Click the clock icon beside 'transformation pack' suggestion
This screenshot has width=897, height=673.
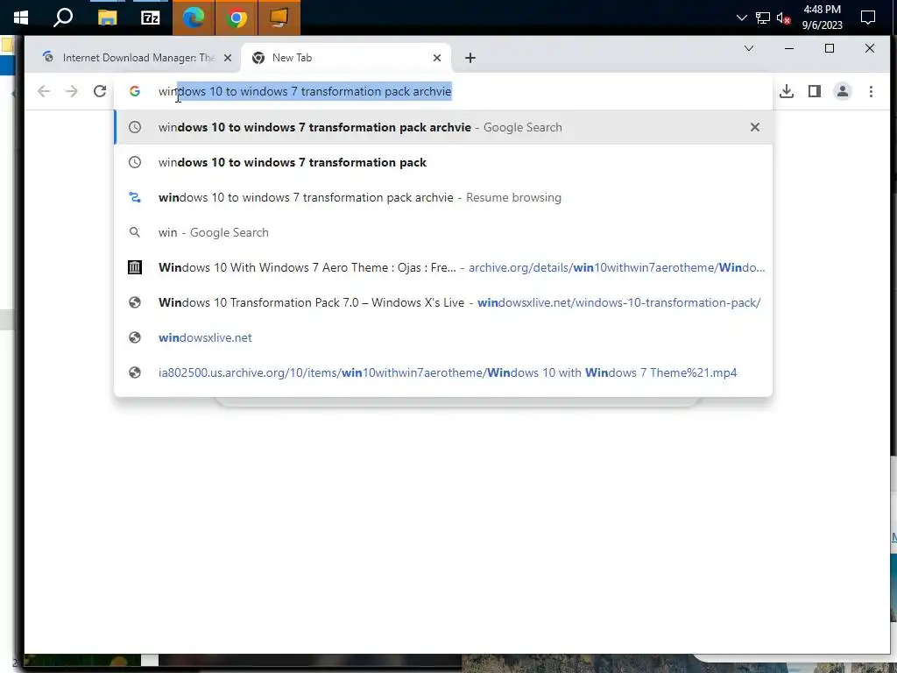(x=134, y=162)
